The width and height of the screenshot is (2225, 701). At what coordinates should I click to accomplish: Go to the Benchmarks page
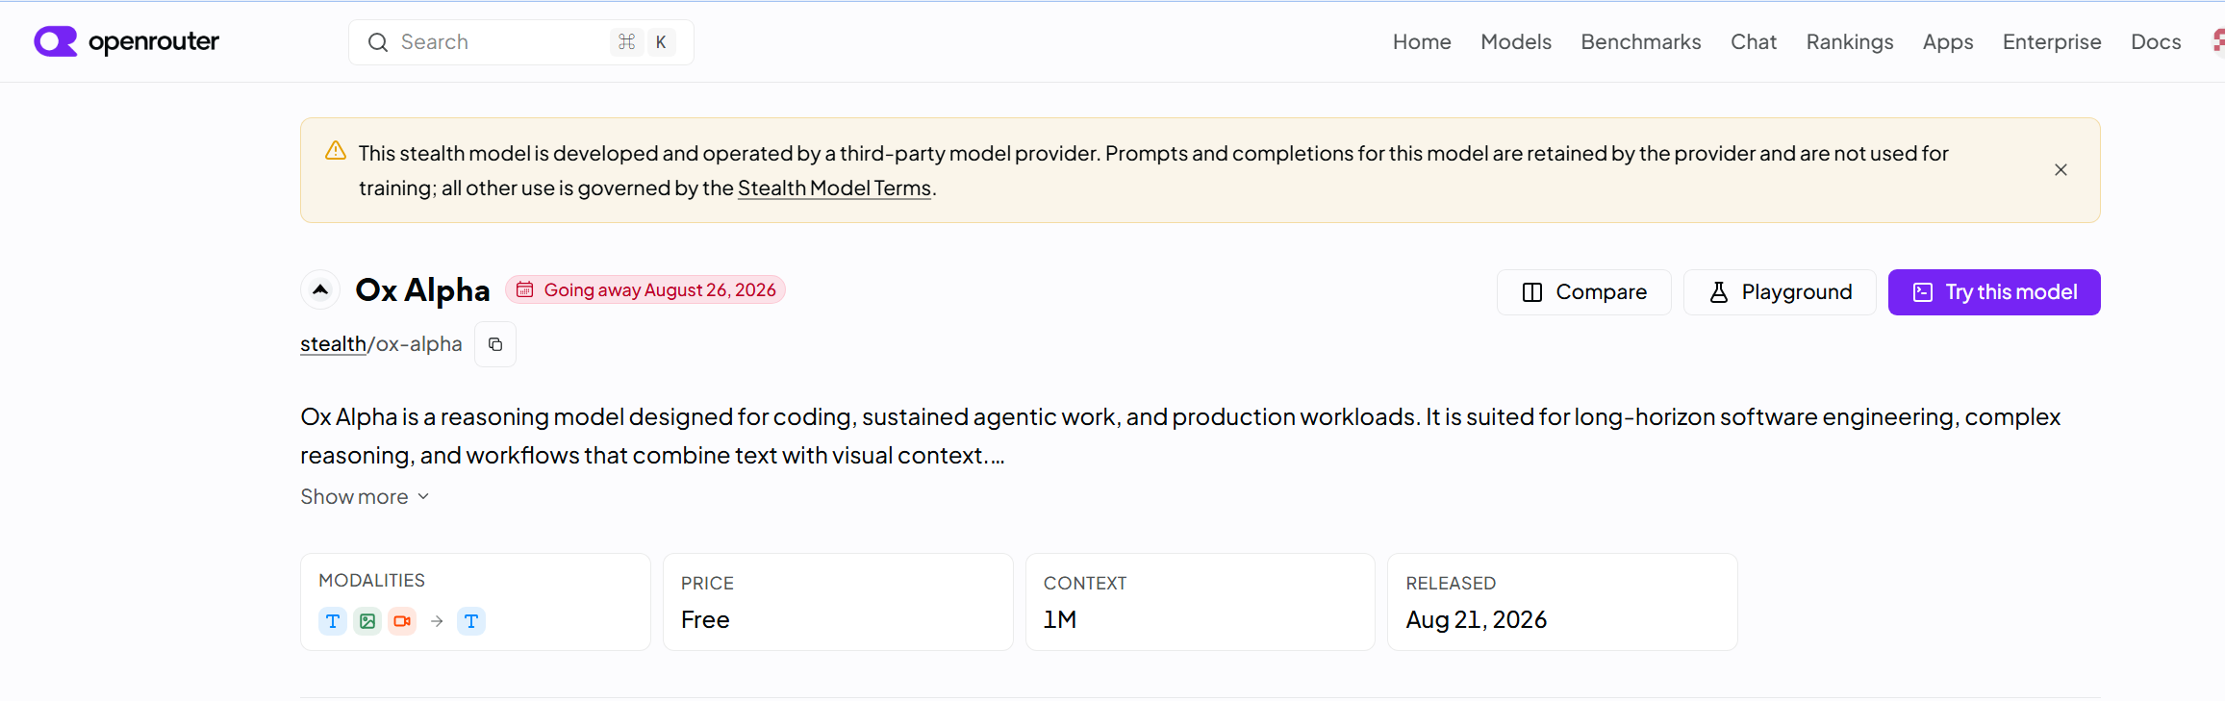point(1641,42)
